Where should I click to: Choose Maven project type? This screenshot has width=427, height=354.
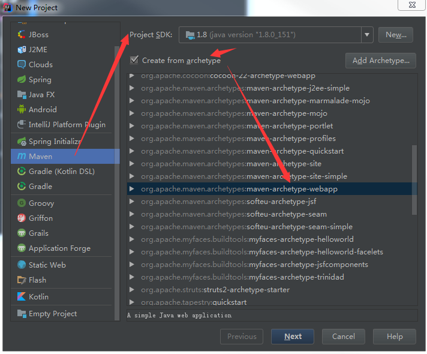click(65, 157)
